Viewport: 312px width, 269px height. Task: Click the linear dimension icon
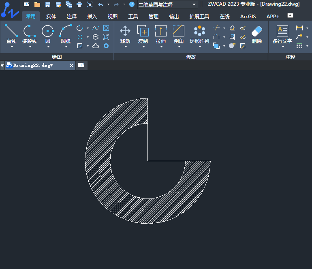pos(299,28)
